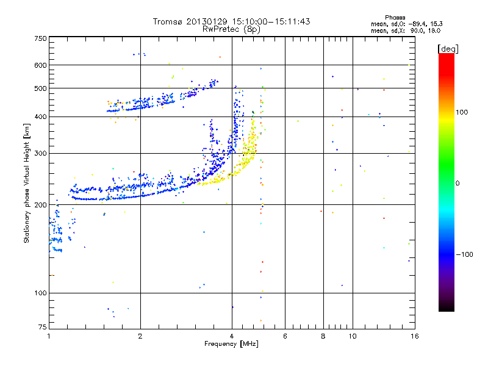This screenshot has width=488, height=366.
Task: Click the colorbar '100' tick label
Action: pos(462,112)
